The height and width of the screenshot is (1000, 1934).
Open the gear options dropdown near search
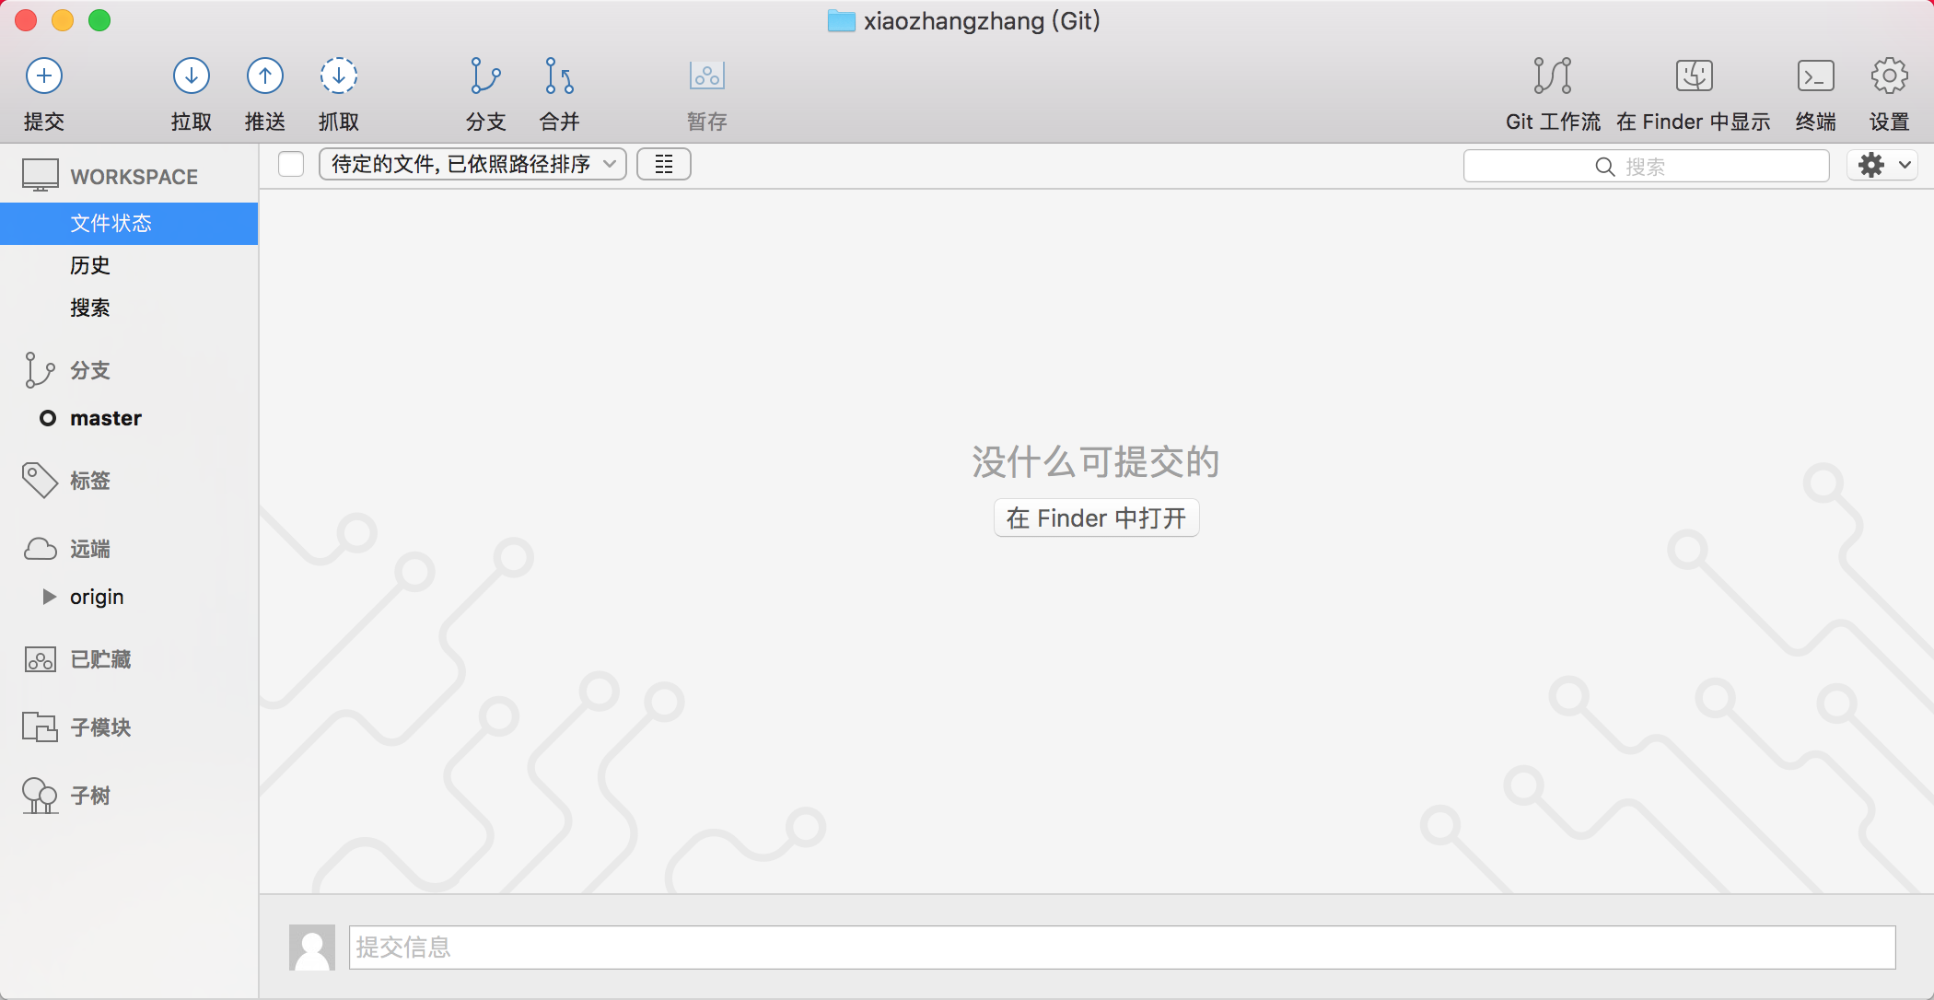click(x=1882, y=165)
